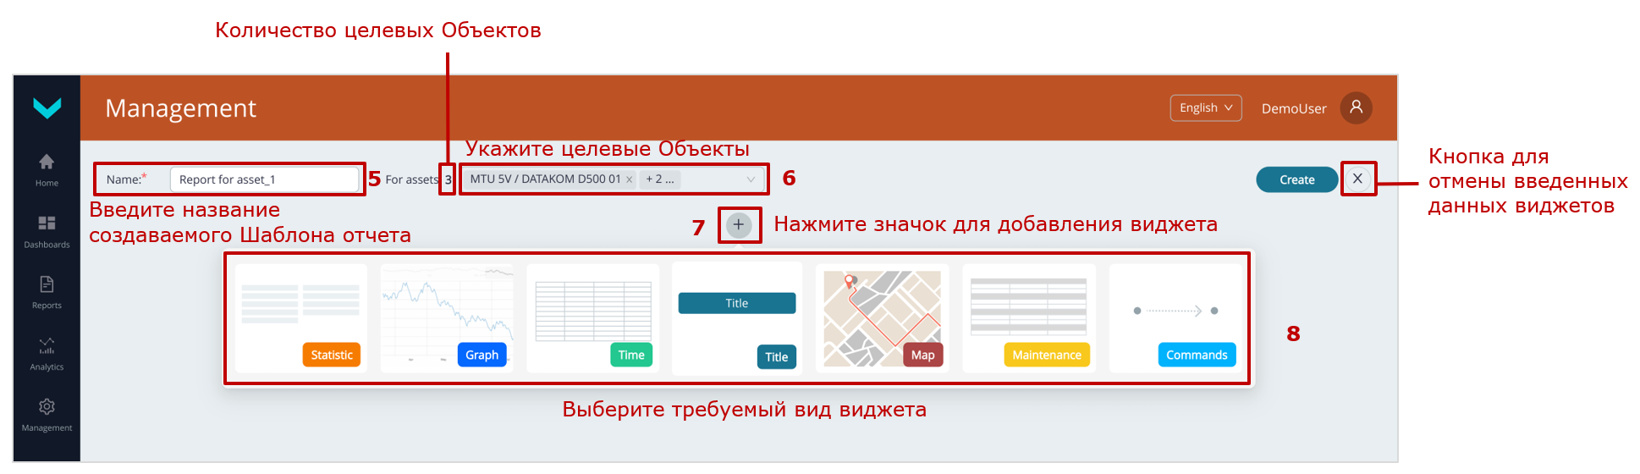Open the English language dropdown
This screenshot has width=1640, height=474.
[x=1205, y=107]
